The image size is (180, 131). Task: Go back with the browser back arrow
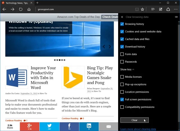tap(4, 9)
